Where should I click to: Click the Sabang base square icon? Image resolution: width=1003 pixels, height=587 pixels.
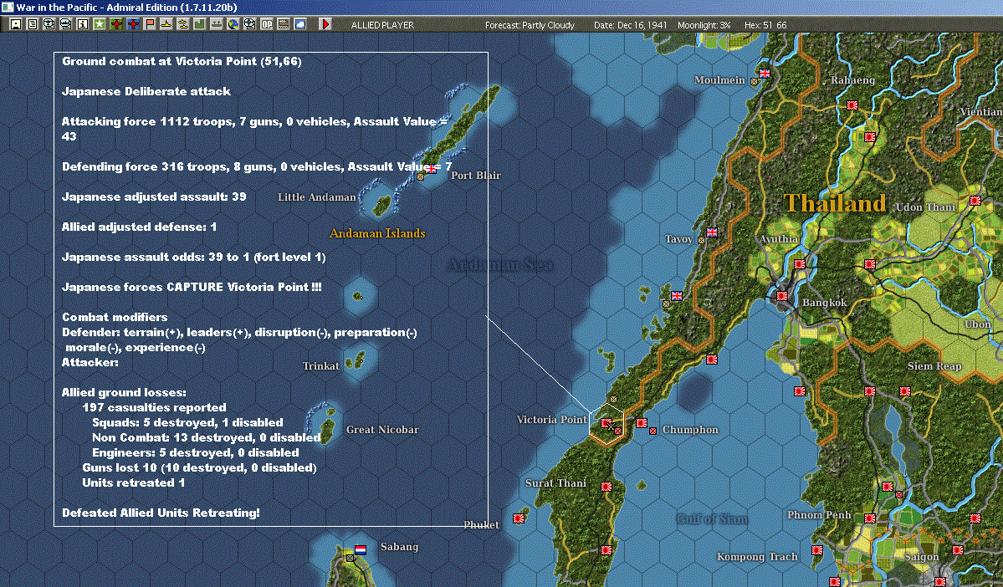[x=350, y=559]
